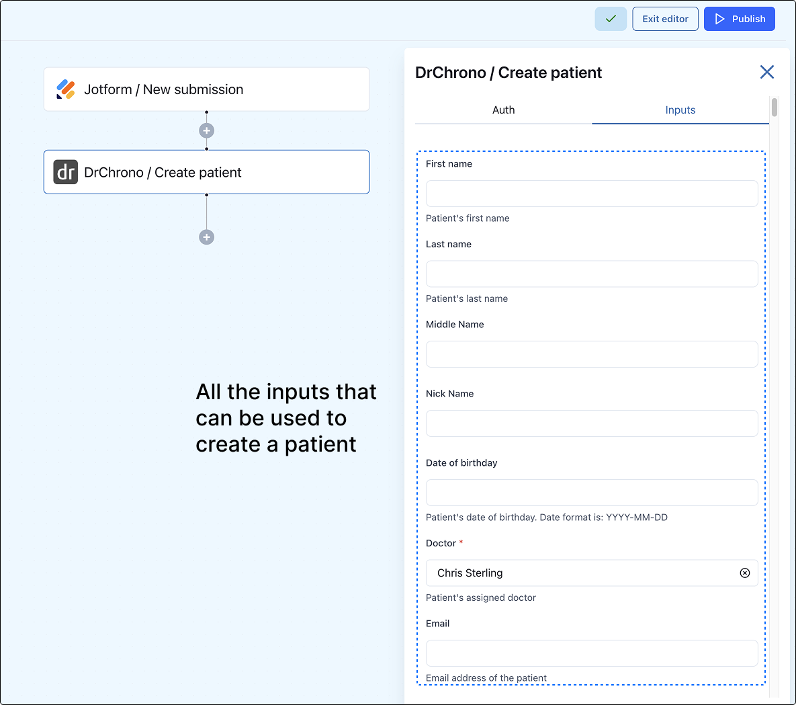Viewport: 796px width, 705px height.
Task: Focus the Email input field
Action: [591, 653]
